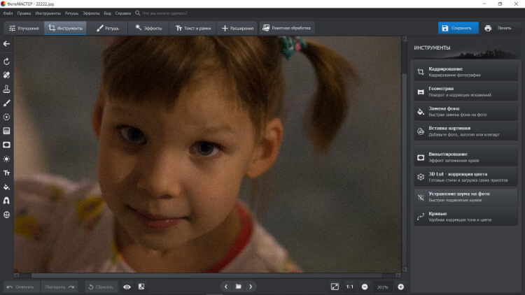Toggle the eye preview of original
This screenshot has width=525, height=295.
click(127, 287)
